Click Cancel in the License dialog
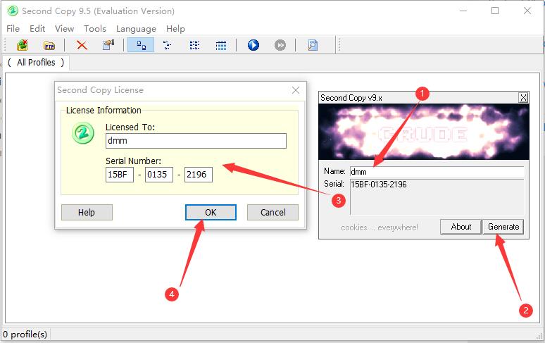 click(272, 212)
